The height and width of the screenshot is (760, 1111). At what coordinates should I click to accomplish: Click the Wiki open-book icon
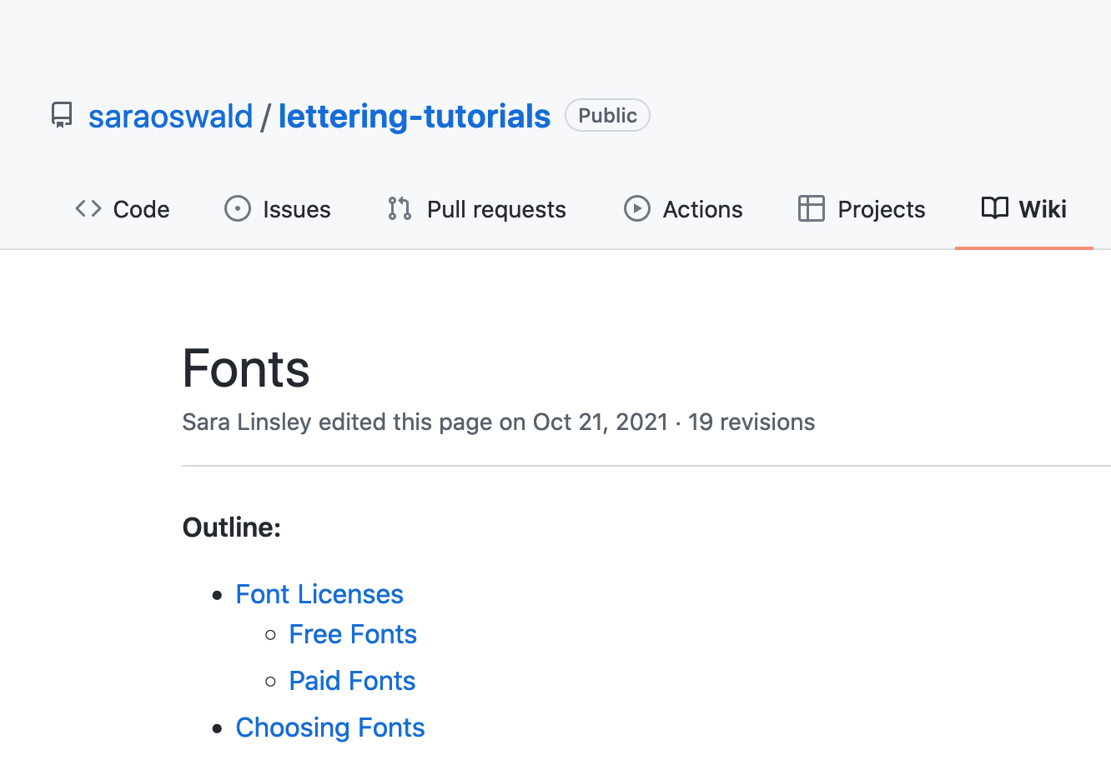[x=994, y=208]
